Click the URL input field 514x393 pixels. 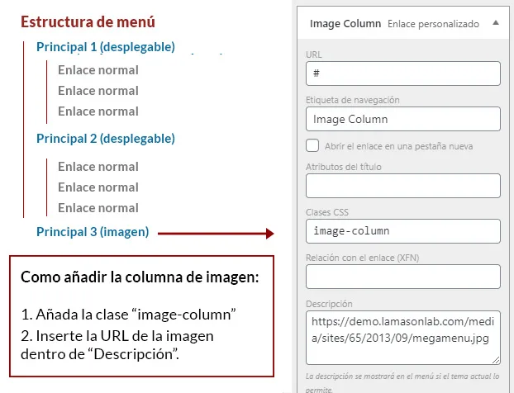click(x=402, y=73)
